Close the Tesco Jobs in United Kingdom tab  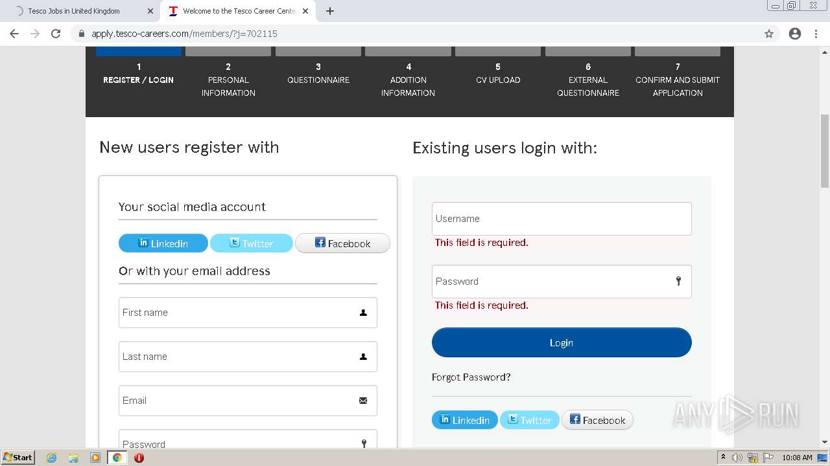coord(150,11)
